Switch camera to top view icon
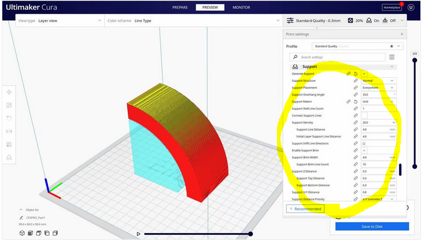Screen dimensions: 425x244 (x=39, y=233)
